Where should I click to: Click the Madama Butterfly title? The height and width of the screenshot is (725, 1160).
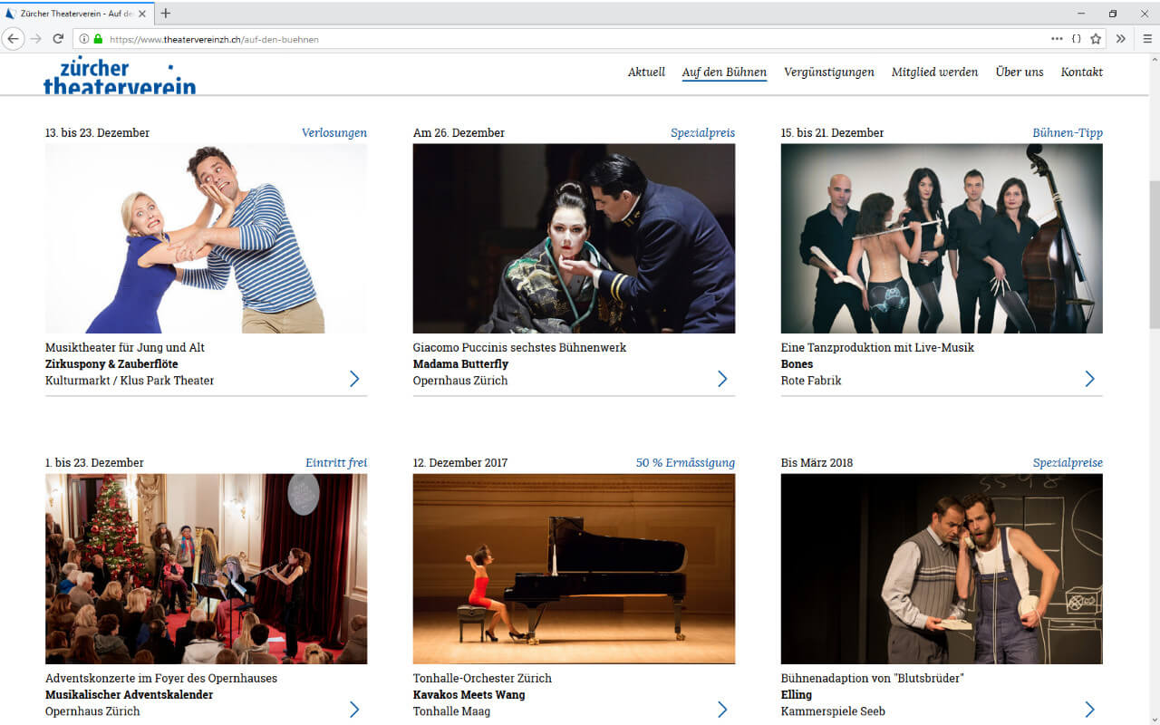pyautogui.click(x=460, y=364)
